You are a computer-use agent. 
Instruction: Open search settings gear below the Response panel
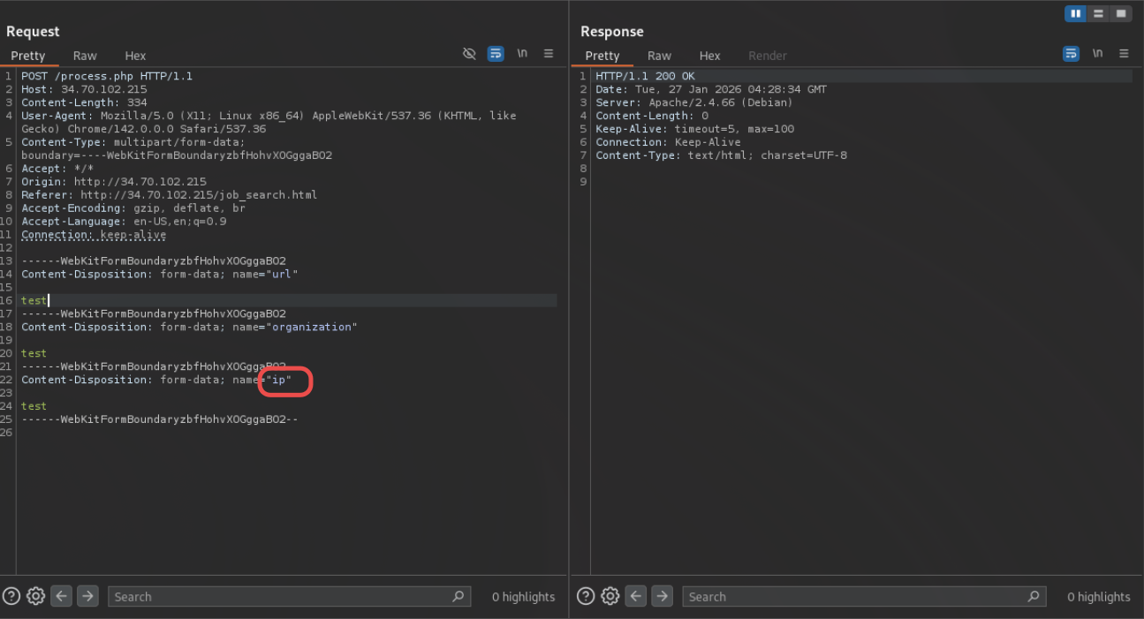pyautogui.click(x=610, y=596)
